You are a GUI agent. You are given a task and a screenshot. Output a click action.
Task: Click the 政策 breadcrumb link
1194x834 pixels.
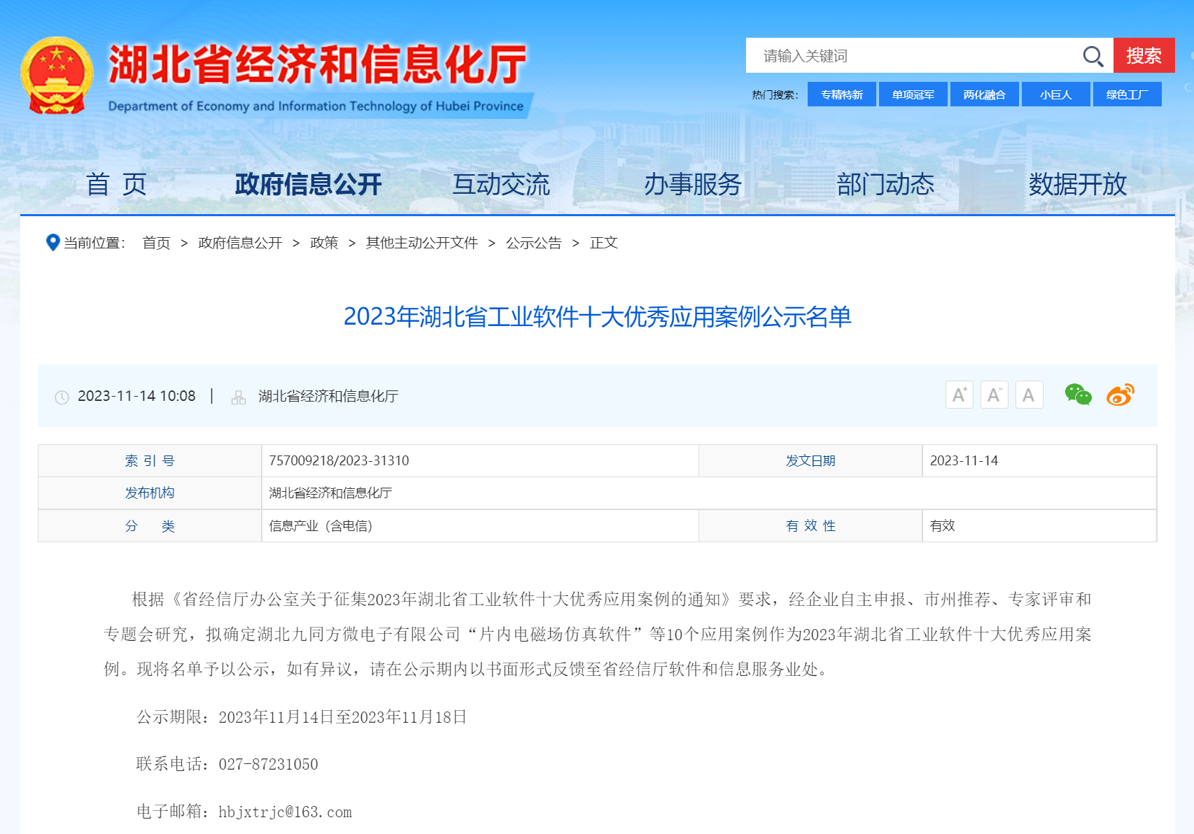point(324,243)
